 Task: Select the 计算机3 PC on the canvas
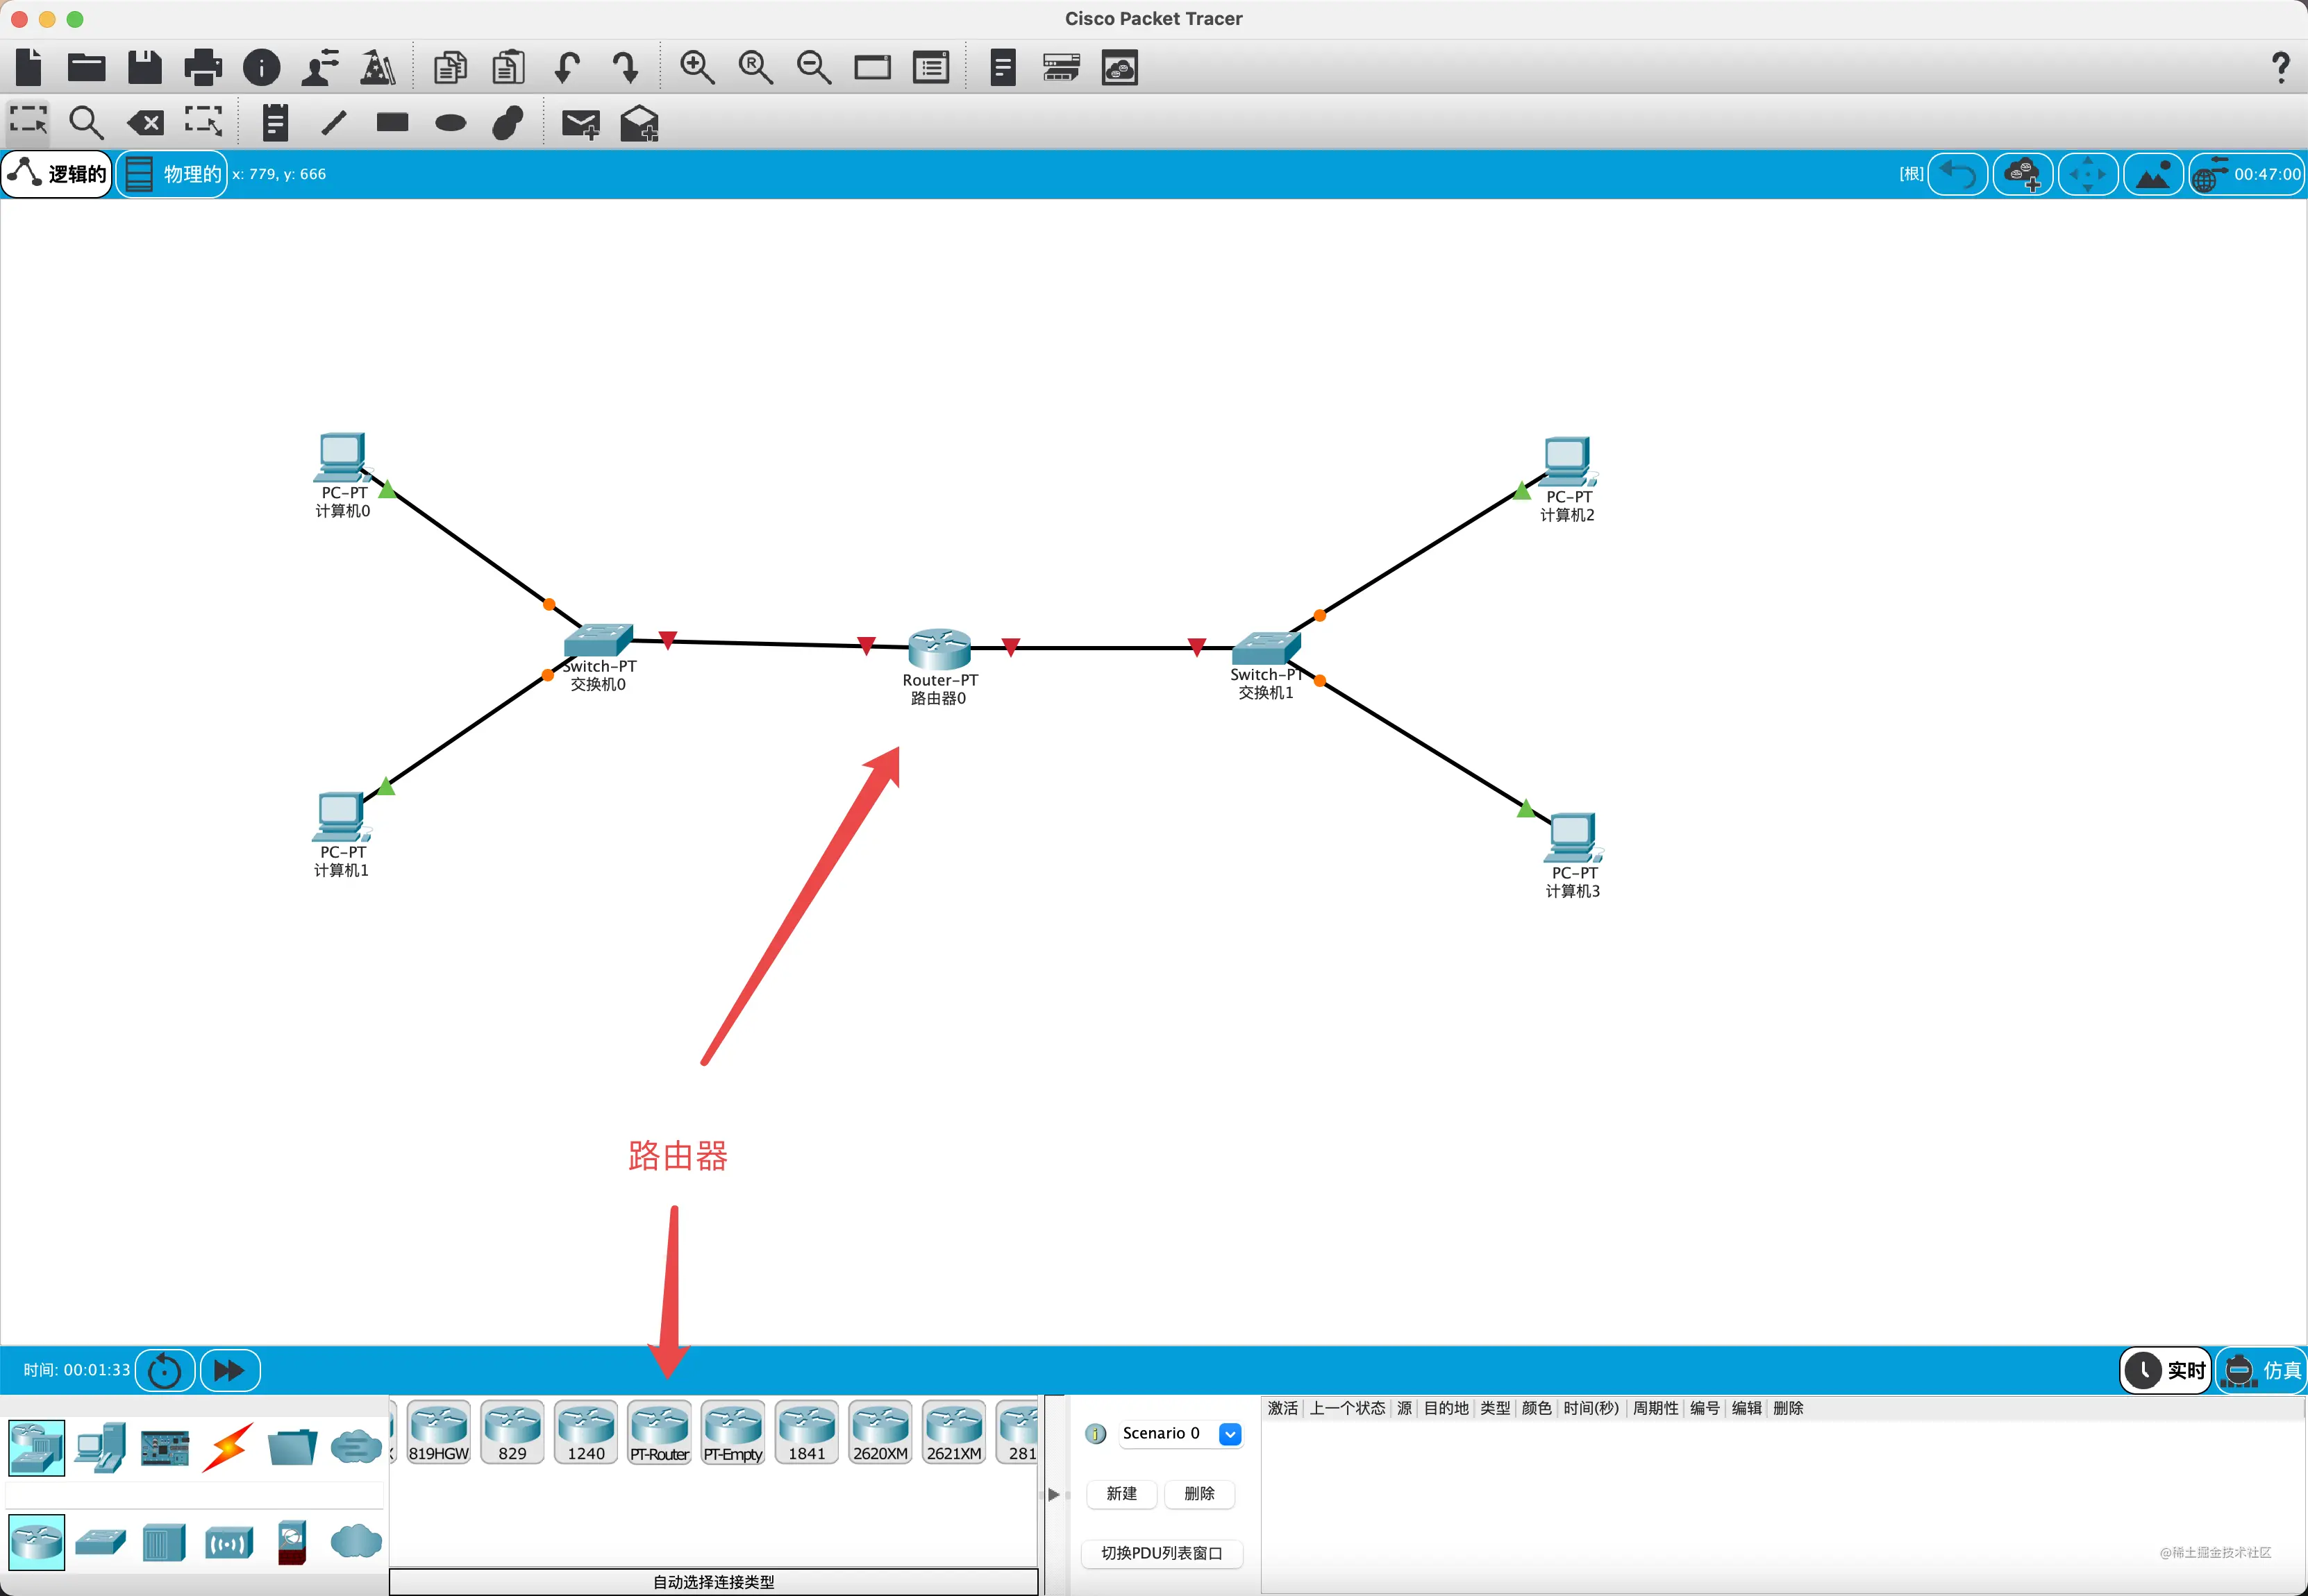tap(1573, 838)
